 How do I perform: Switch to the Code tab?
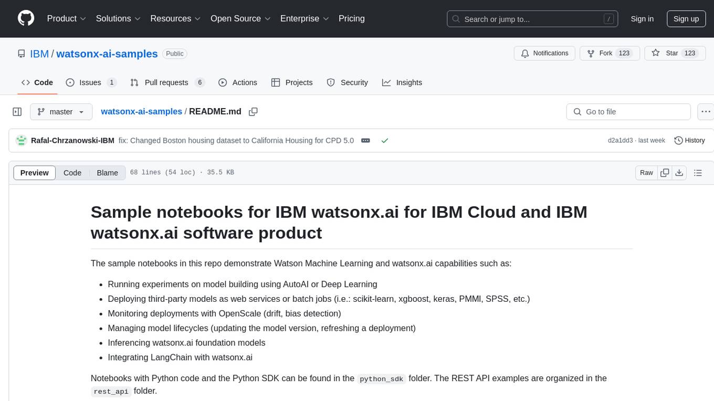37,82
